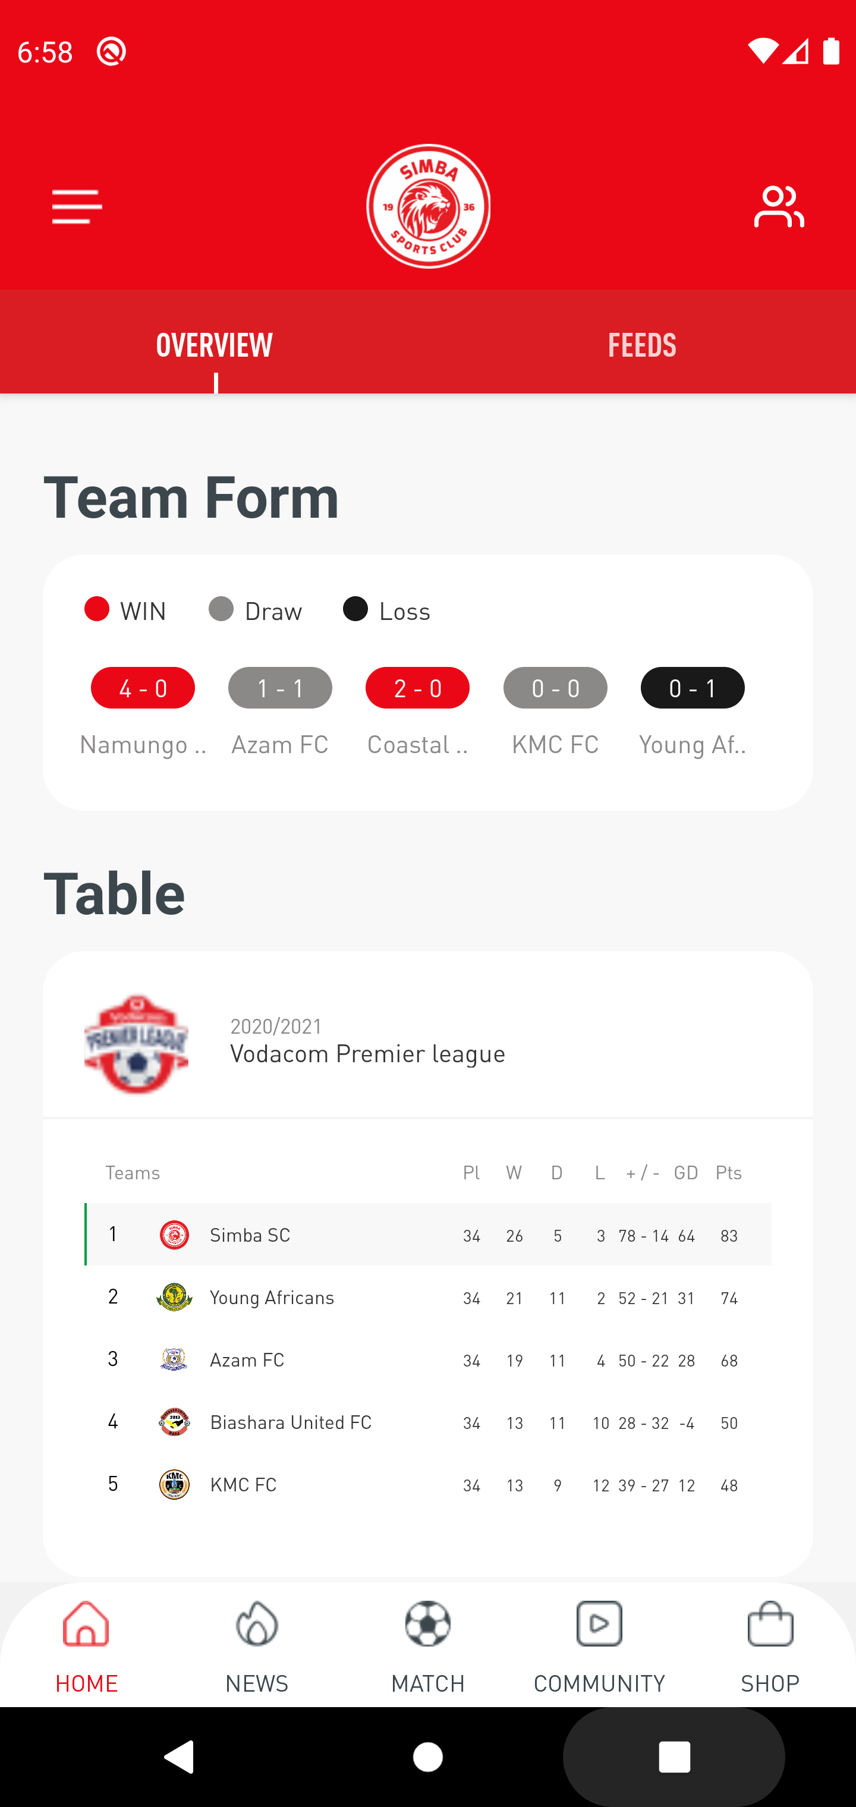
Task: Tap the Vodacom Premier League logo
Action: click(x=136, y=1043)
